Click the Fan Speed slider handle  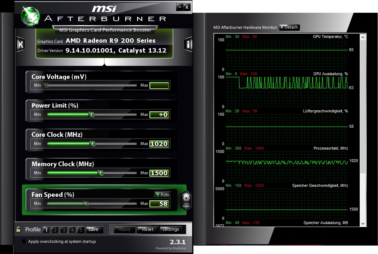coord(86,203)
